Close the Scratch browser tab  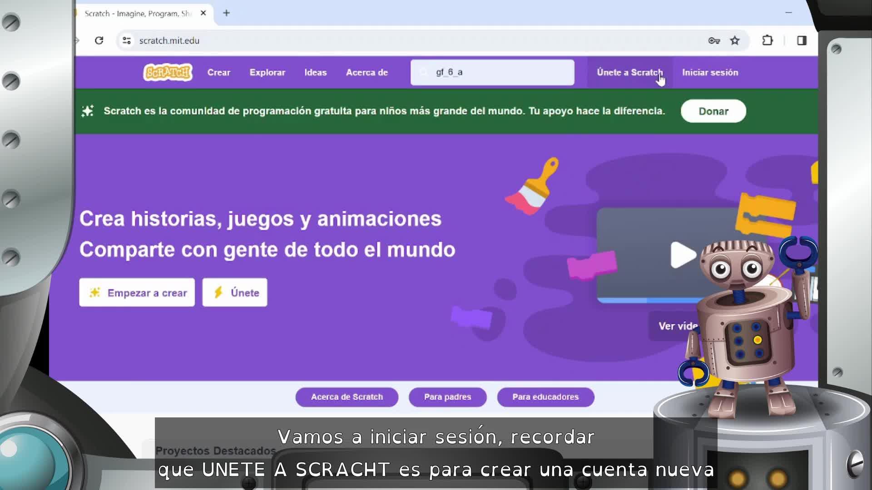(203, 13)
